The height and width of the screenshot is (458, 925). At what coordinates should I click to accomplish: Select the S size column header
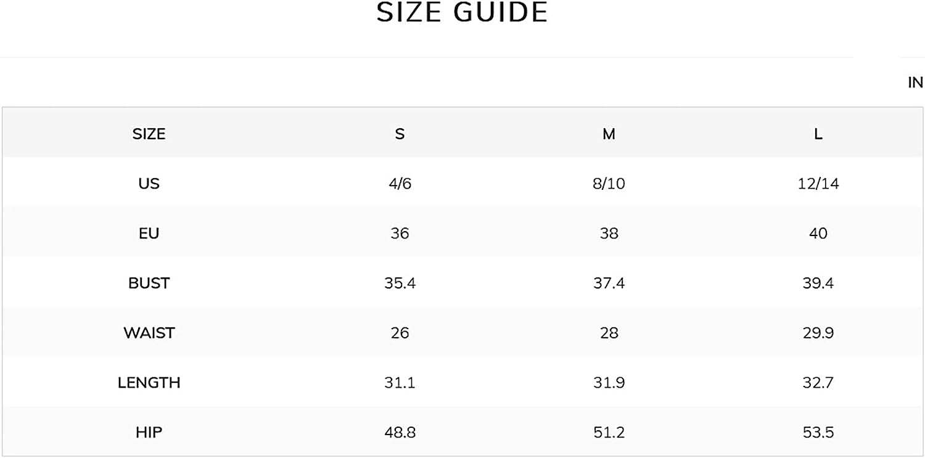tap(400, 134)
